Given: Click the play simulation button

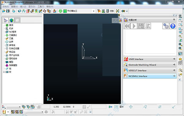Looking at the screenshot, I should [x=134, y=26].
